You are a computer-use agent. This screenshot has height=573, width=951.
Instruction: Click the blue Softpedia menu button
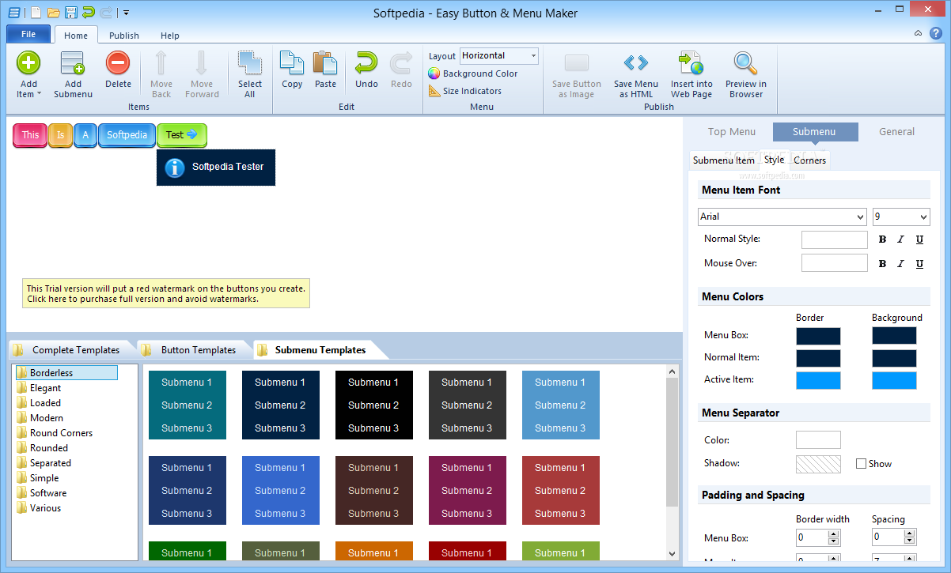tap(127, 135)
